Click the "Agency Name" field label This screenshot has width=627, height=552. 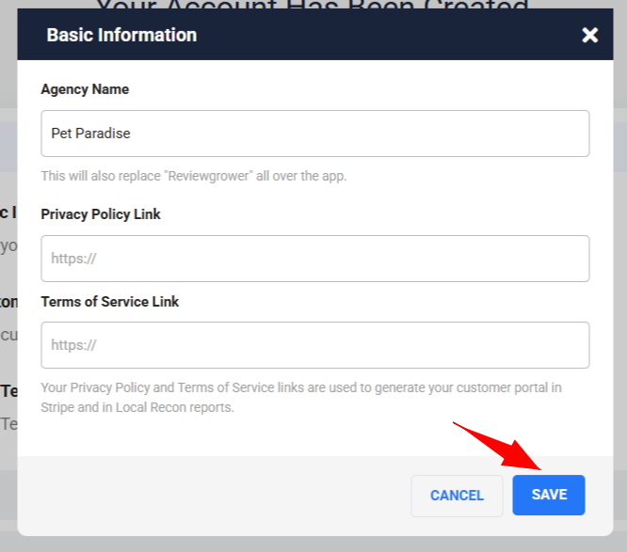click(85, 89)
